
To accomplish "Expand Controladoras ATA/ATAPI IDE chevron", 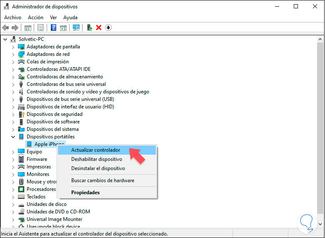I will click(x=13, y=70).
